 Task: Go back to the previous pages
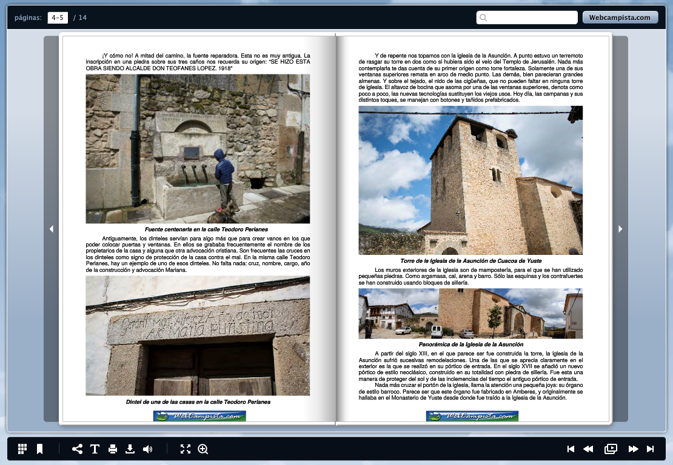(x=589, y=449)
